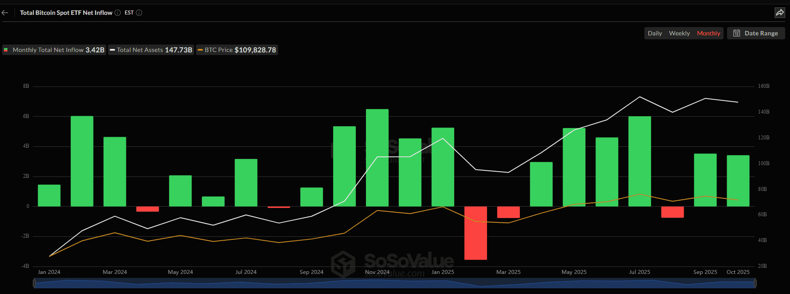Click the large red outflow bar for Feb 2025

pyautogui.click(x=475, y=233)
